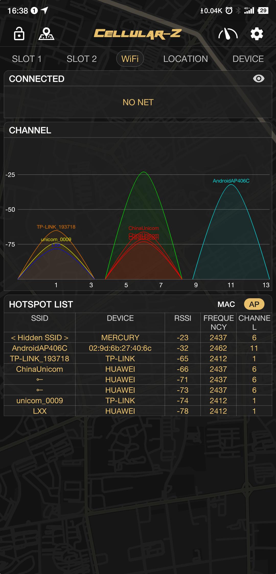This screenshot has width=276, height=574.
Task: Tap the hidden-network key icon with RSSI -73
Action: 40,390
